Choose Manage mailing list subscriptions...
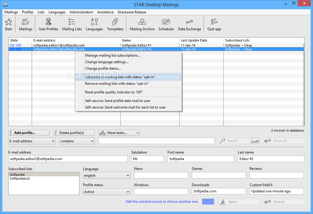Screen dimensions: 313x214 [128, 55]
